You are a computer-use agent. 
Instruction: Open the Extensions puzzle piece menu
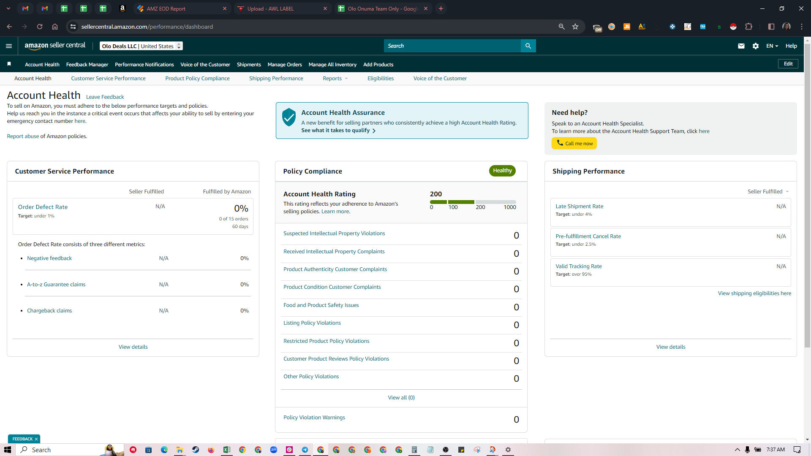click(x=749, y=27)
